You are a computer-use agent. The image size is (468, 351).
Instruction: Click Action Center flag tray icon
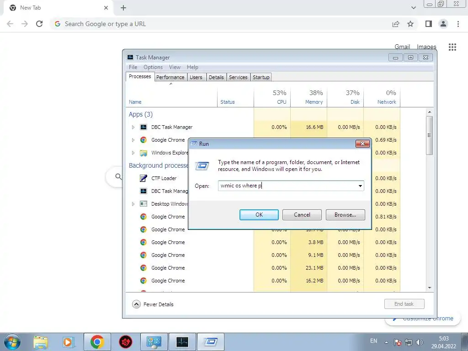tap(398, 342)
